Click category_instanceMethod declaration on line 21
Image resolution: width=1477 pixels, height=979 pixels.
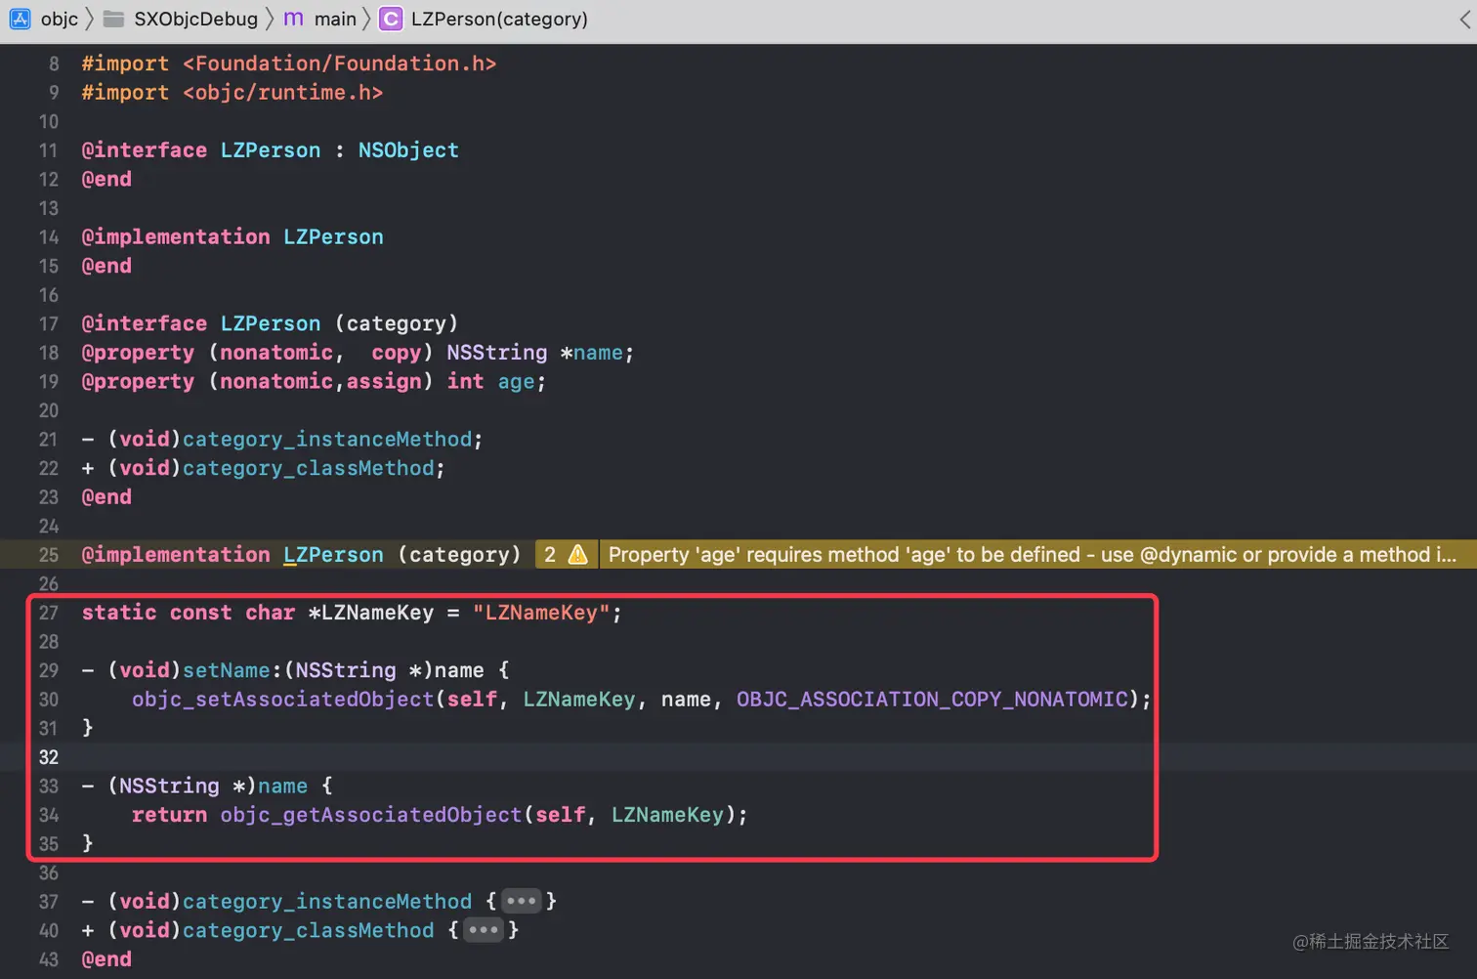point(327,440)
